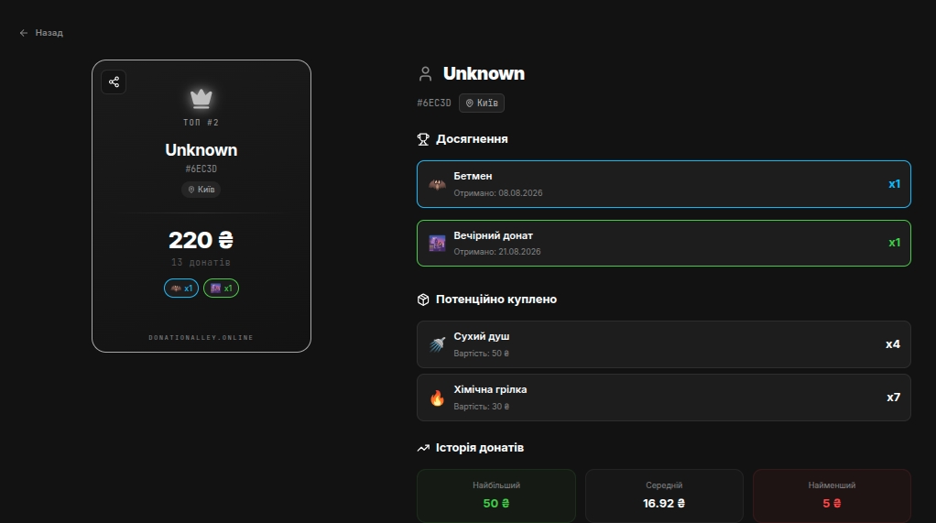936x523 pixels.
Task: Click the Потенційно куплено section heading
Action: [x=496, y=300]
